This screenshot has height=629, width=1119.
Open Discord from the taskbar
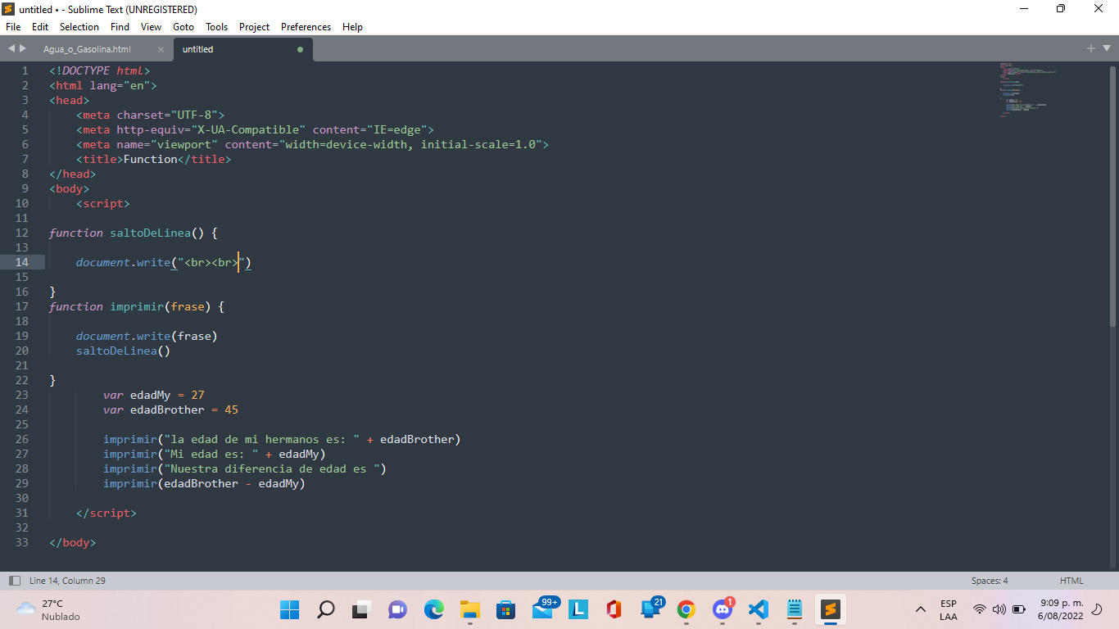click(723, 609)
